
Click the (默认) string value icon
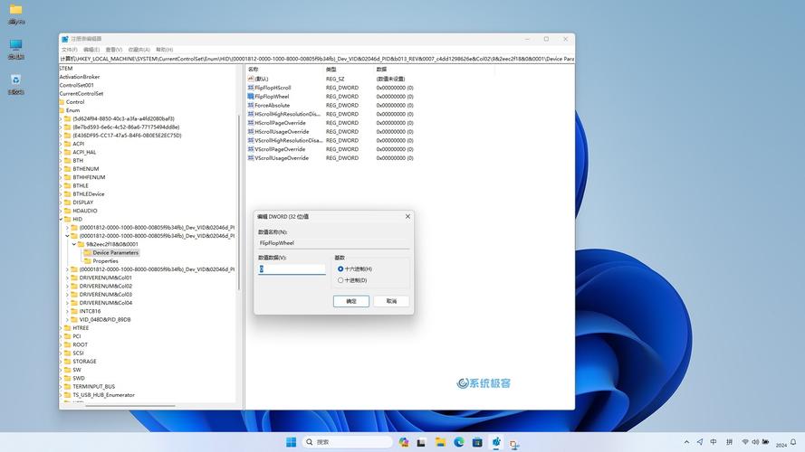pos(251,79)
